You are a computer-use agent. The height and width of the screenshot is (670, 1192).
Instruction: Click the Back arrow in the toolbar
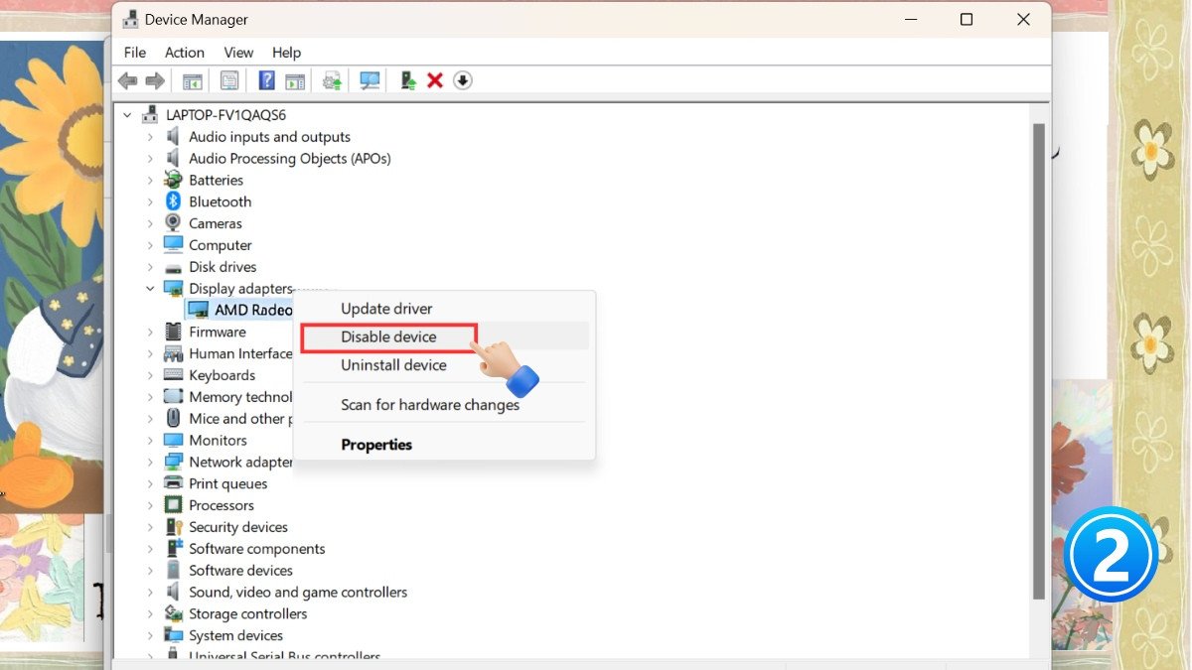127,80
